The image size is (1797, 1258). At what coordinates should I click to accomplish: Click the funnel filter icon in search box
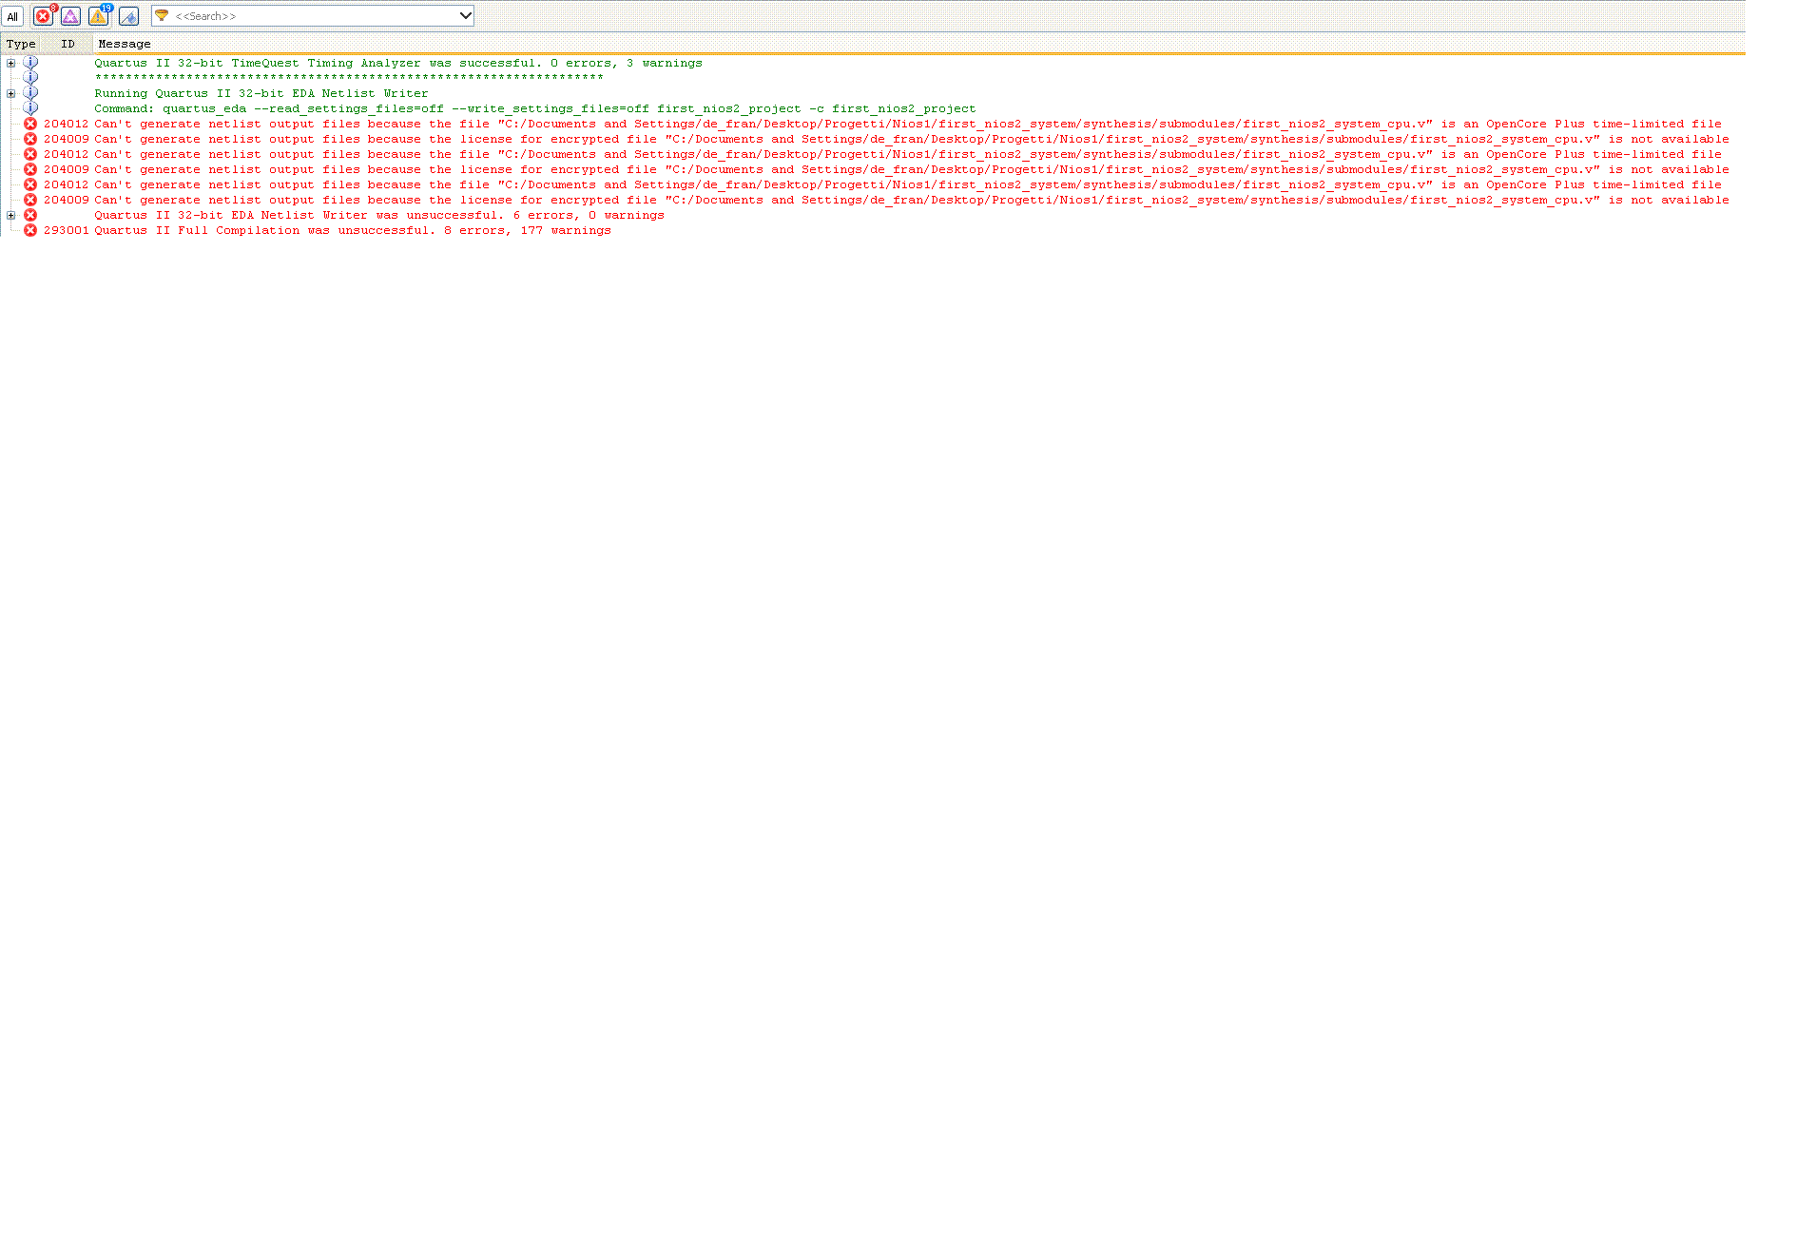(x=162, y=16)
